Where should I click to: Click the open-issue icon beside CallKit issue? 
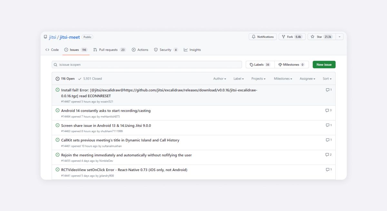tap(58, 140)
